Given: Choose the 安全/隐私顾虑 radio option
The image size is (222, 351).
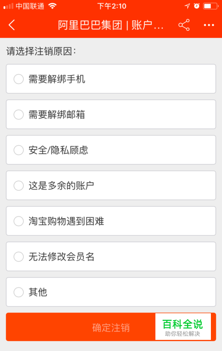Looking at the screenshot, I should 19,150.
